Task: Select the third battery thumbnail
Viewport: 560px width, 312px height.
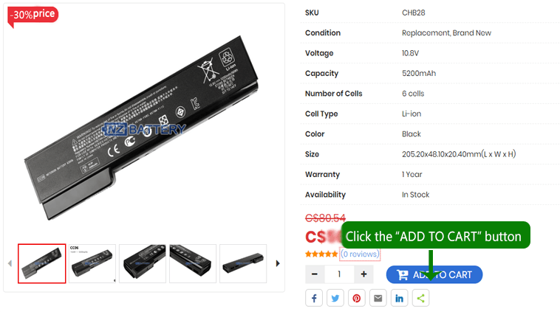Action: (x=143, y=263)
